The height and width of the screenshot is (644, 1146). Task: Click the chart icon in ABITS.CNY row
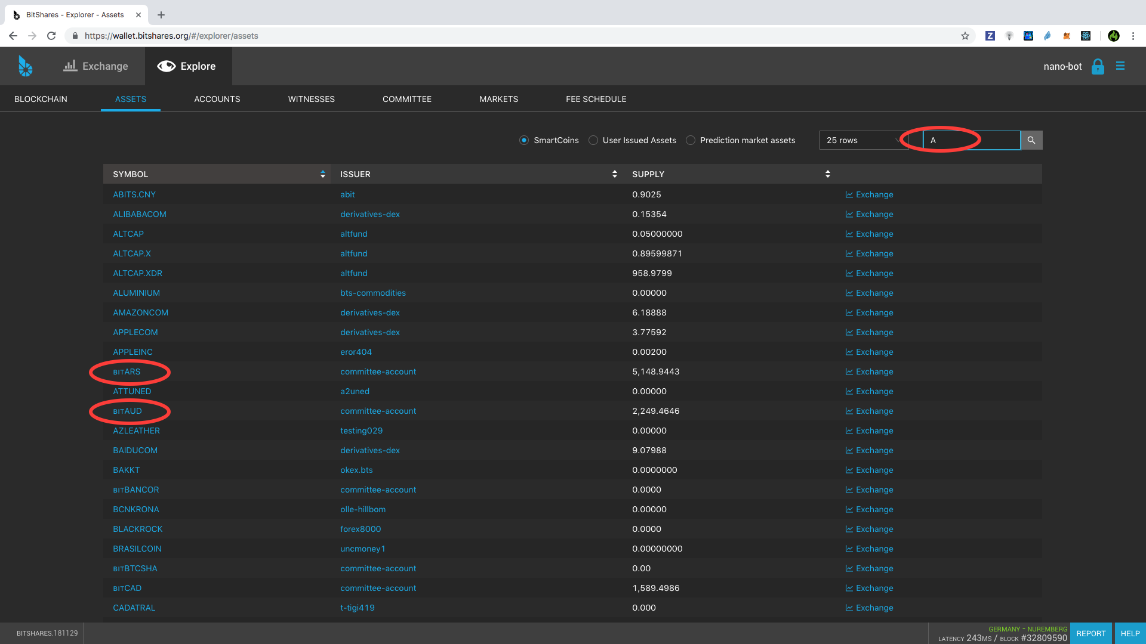[849, 195]
